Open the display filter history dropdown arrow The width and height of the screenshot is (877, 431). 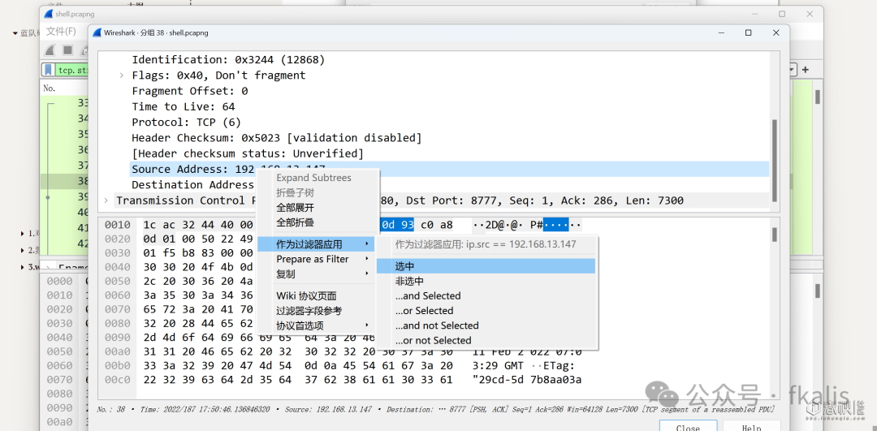[793, 70]
